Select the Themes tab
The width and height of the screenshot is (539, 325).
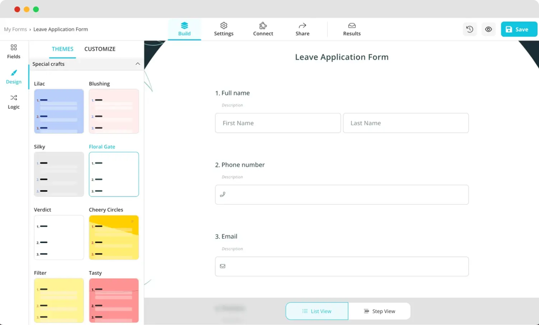63,49
